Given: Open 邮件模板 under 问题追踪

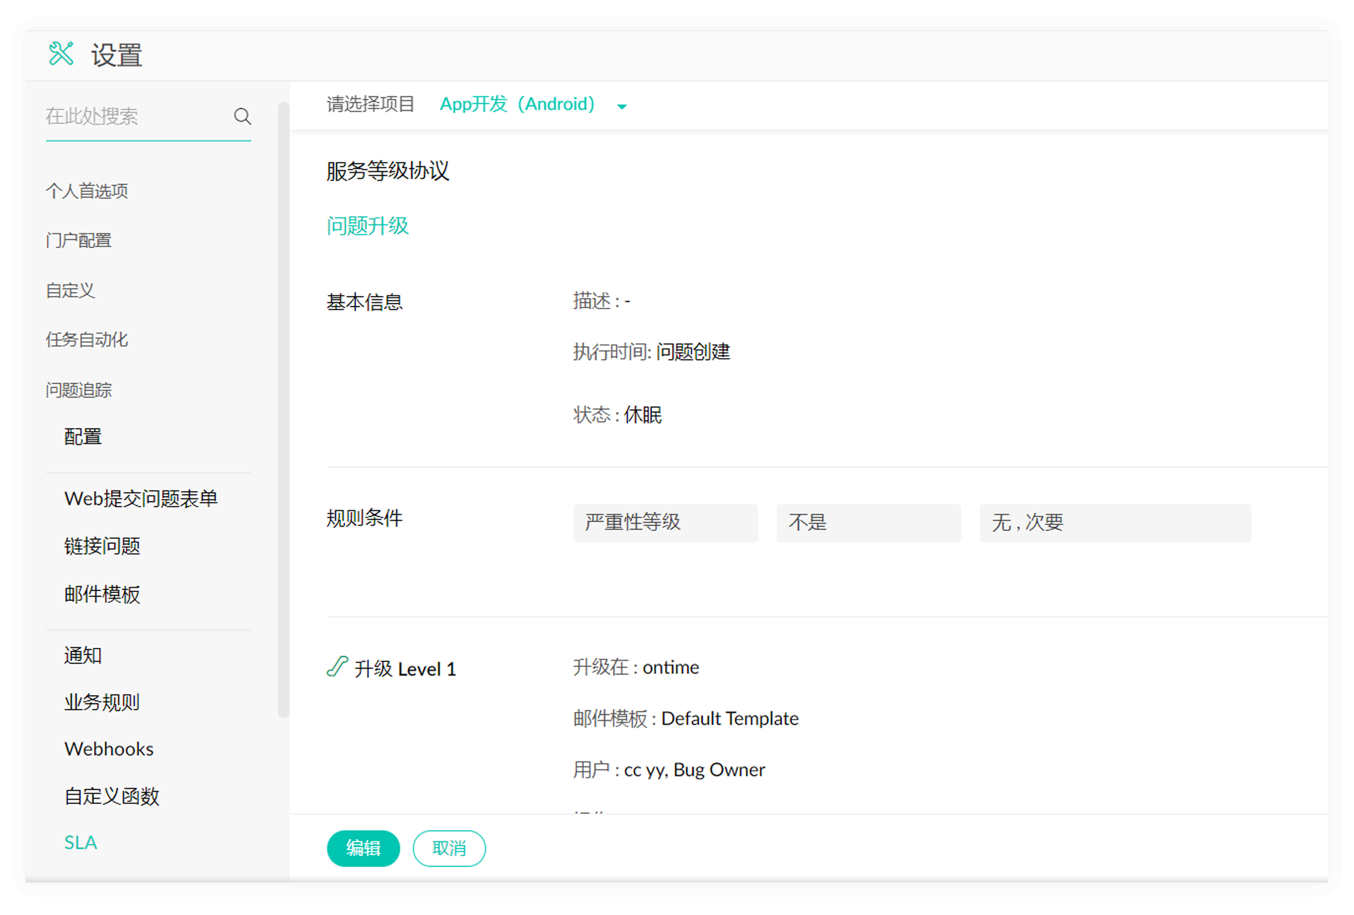Looking at the screenshot, I should point(103,594).
